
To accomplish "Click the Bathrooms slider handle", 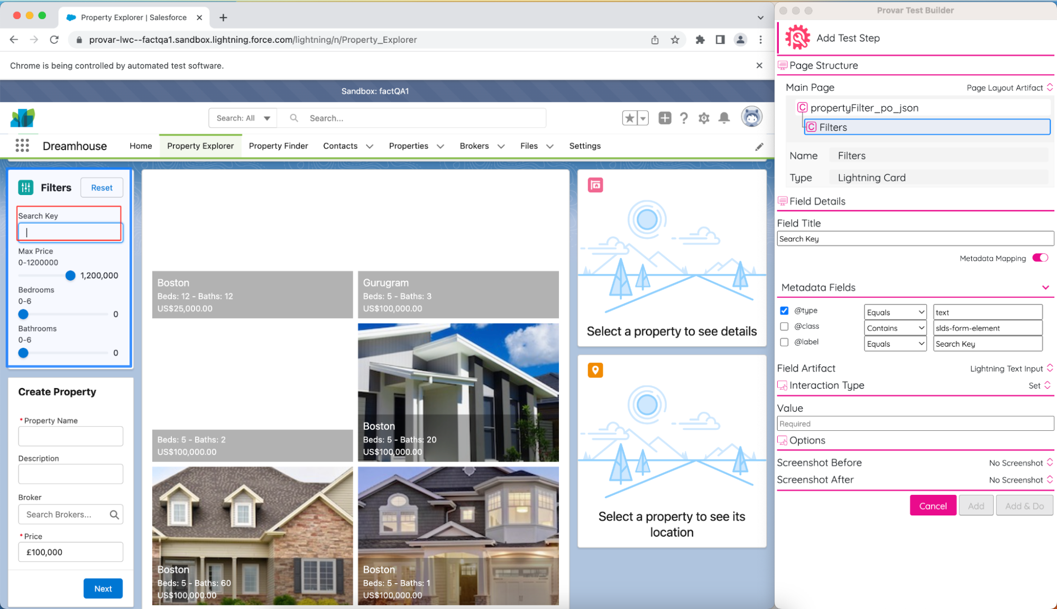I will (x=23, y=353).
